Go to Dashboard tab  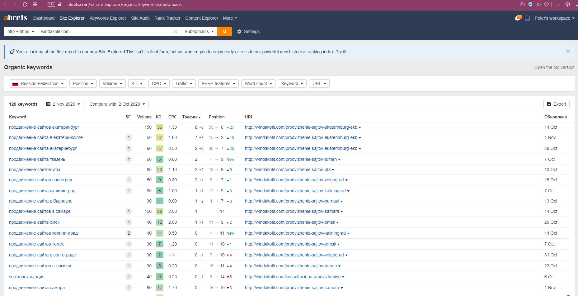pyautogui.click(x=44, y=18)
